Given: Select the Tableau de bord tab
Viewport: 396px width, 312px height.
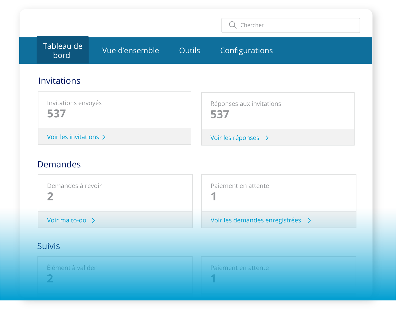Looking at the screenshot, I should click(62, 50).
